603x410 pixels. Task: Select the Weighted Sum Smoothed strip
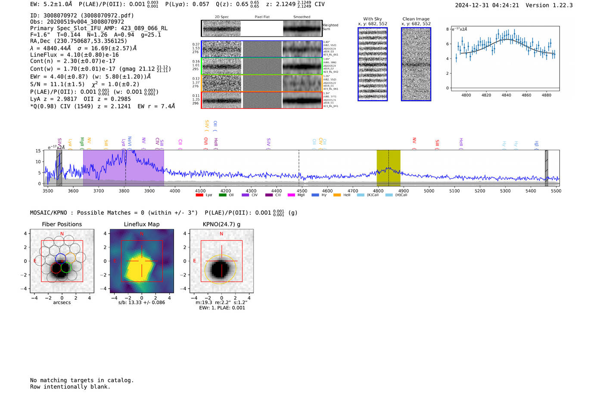(302, 28)
